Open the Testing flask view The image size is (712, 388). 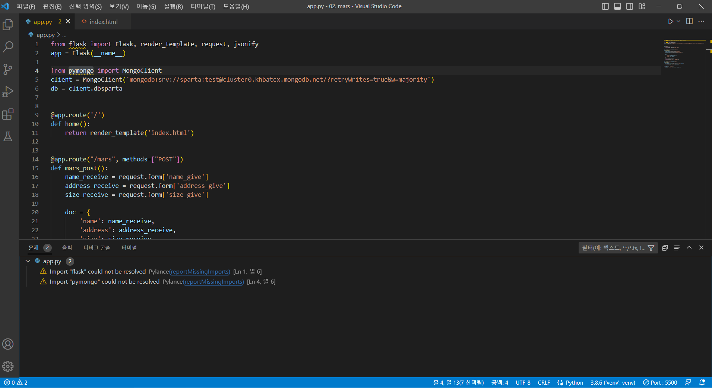tap(8, 136)
